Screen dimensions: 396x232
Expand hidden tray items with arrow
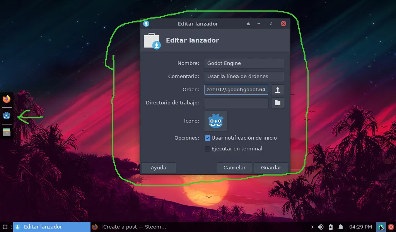pos(312,227)
